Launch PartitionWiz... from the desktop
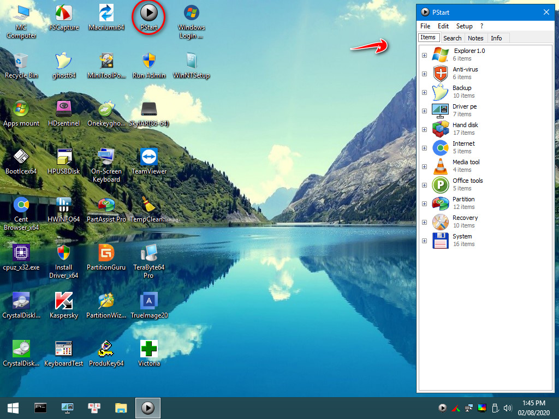559x419 pixels. pyautogui.click(x=106, y=306)
